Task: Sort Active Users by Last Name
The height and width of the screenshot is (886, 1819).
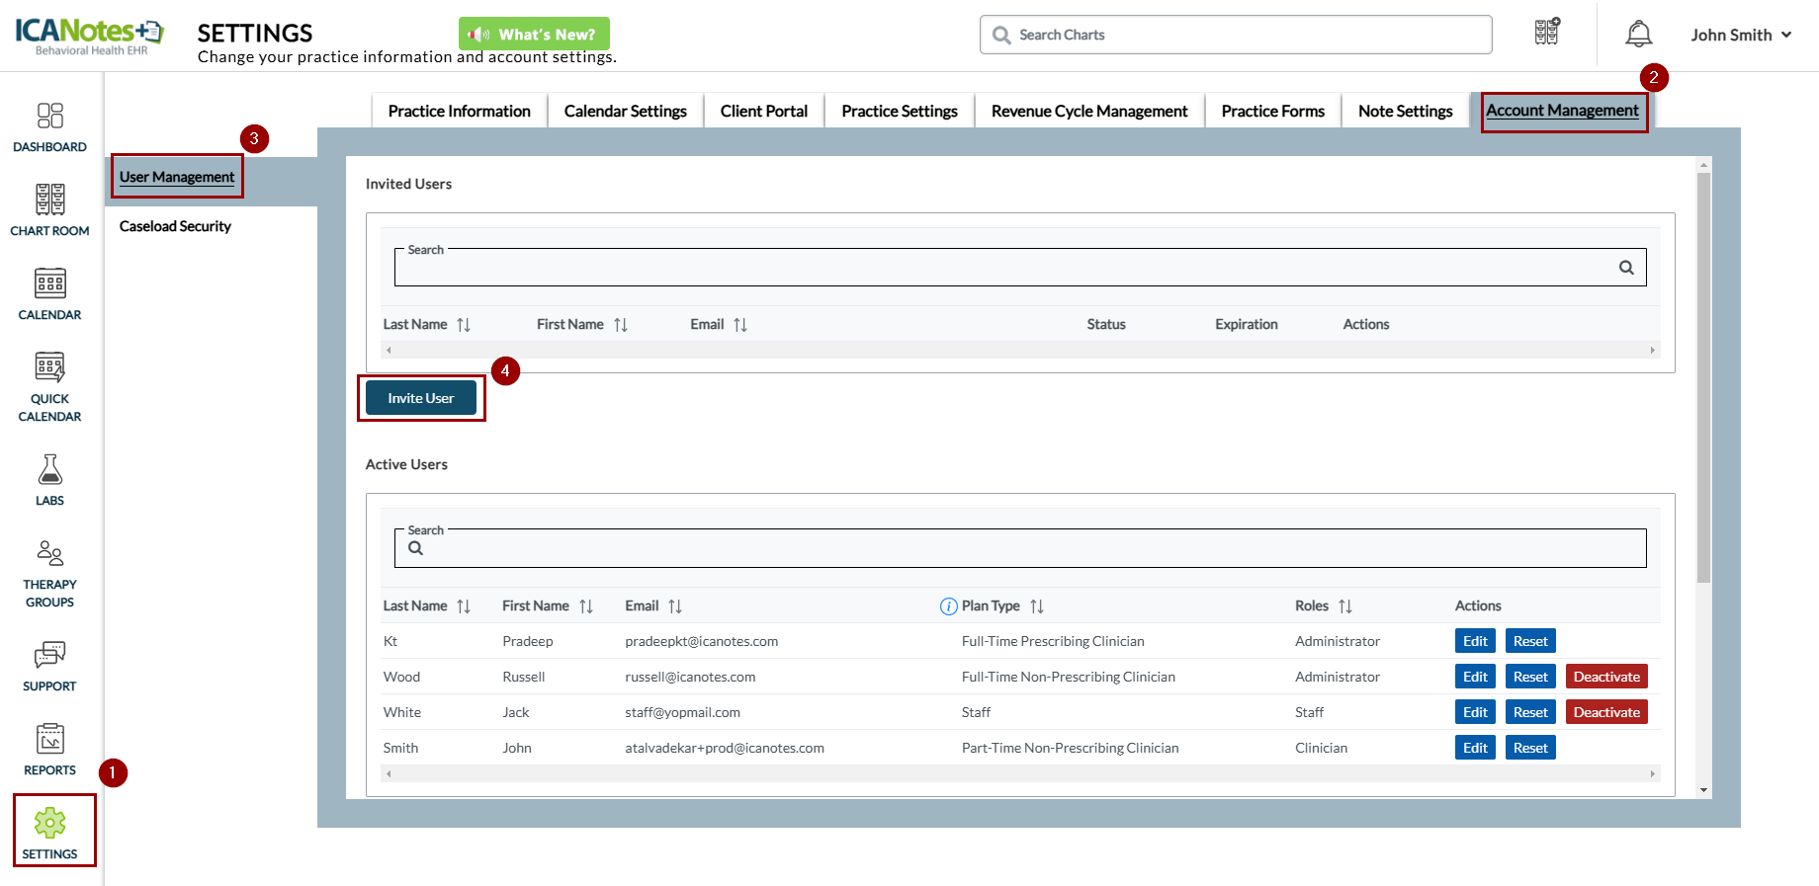Action: [x=464, y=606]
